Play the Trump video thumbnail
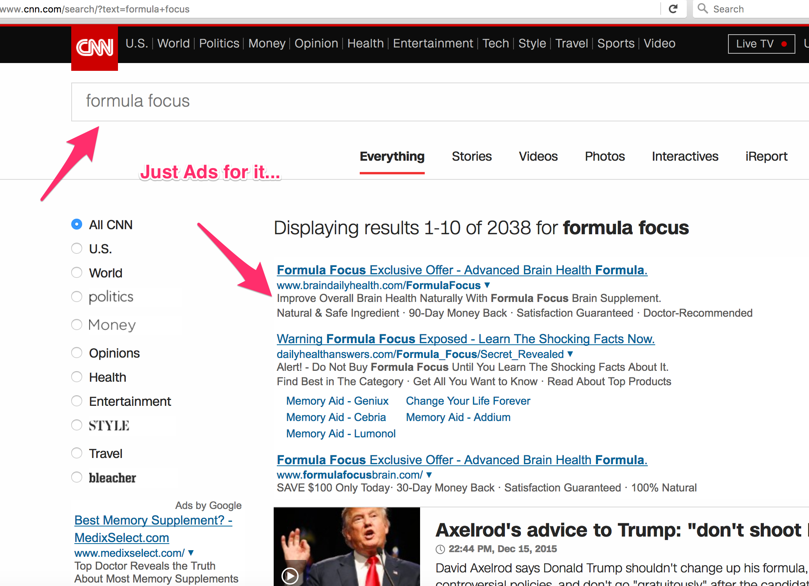 pyautogui.click(x=290, y=575)
